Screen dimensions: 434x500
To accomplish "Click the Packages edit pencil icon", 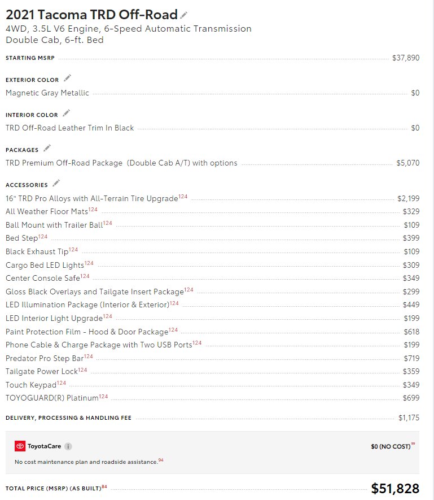I will pyautogui.click(x=47, y=148).
